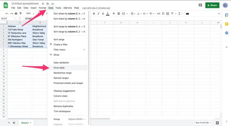Viewport: 231px width, 126px height.
Task: Open horizontal align dropdown
Action: (x=133, y=14)
